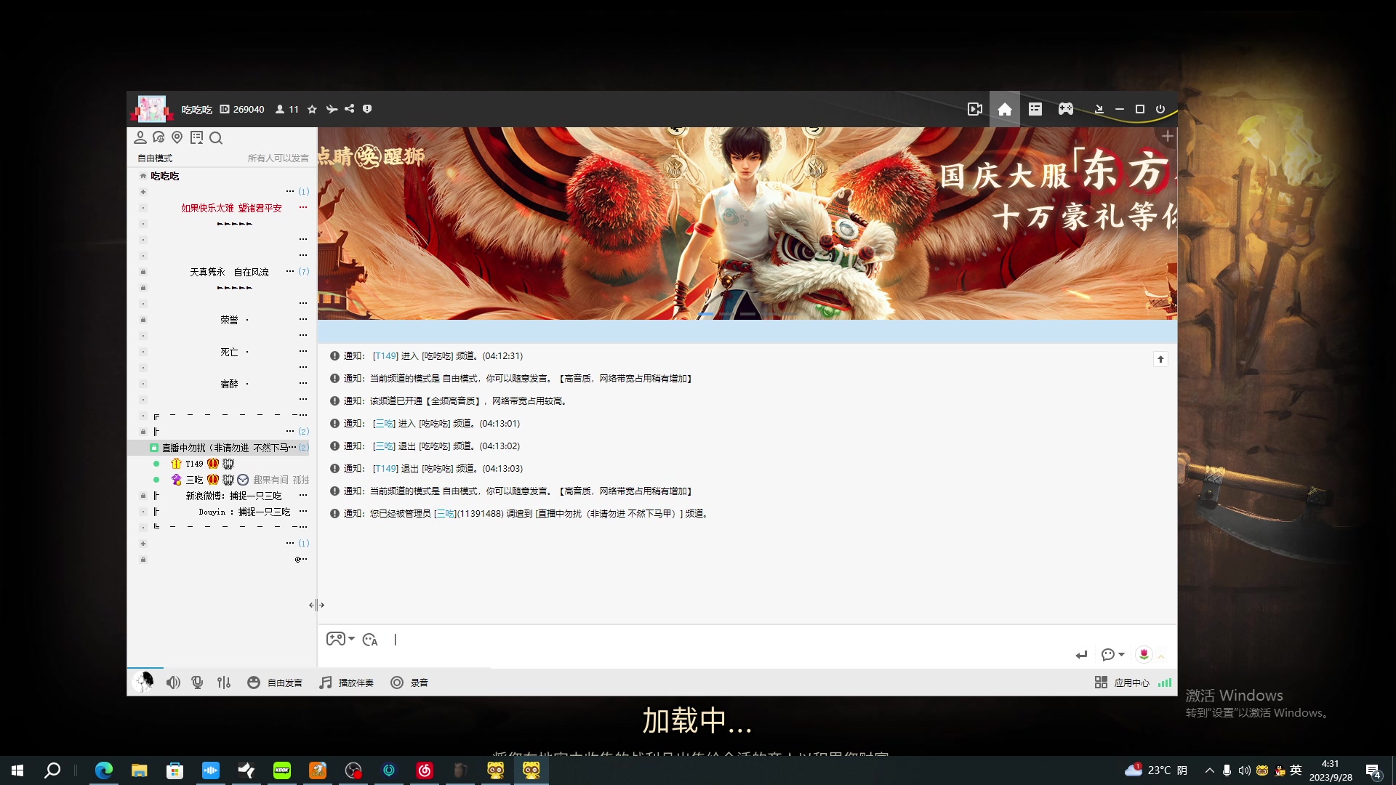Toggle the microphone in bottom bar
The width and height of the screenshot is (1396, 785).
(197, 683)
